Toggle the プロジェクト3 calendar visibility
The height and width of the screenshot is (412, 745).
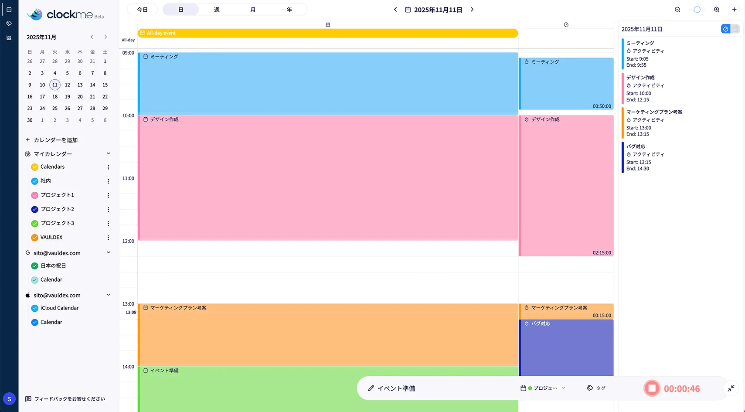click(x=35, y=223)
